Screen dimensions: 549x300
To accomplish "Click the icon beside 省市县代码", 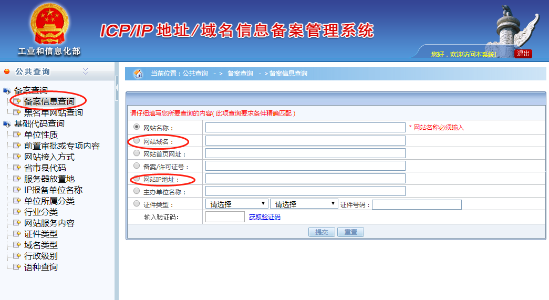I will pyautogui.click(x=17, y=168).
